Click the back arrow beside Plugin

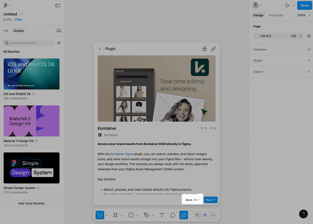point(100,49)
